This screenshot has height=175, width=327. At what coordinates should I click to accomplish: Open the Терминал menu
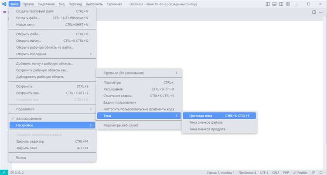114,4
